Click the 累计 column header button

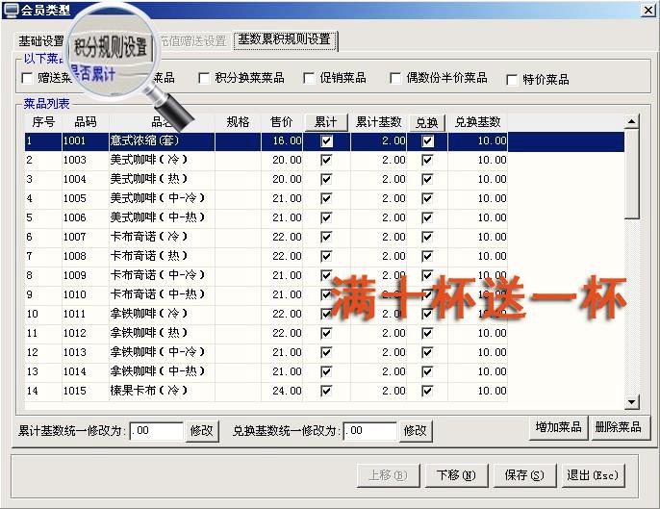(x=326, y=122)
